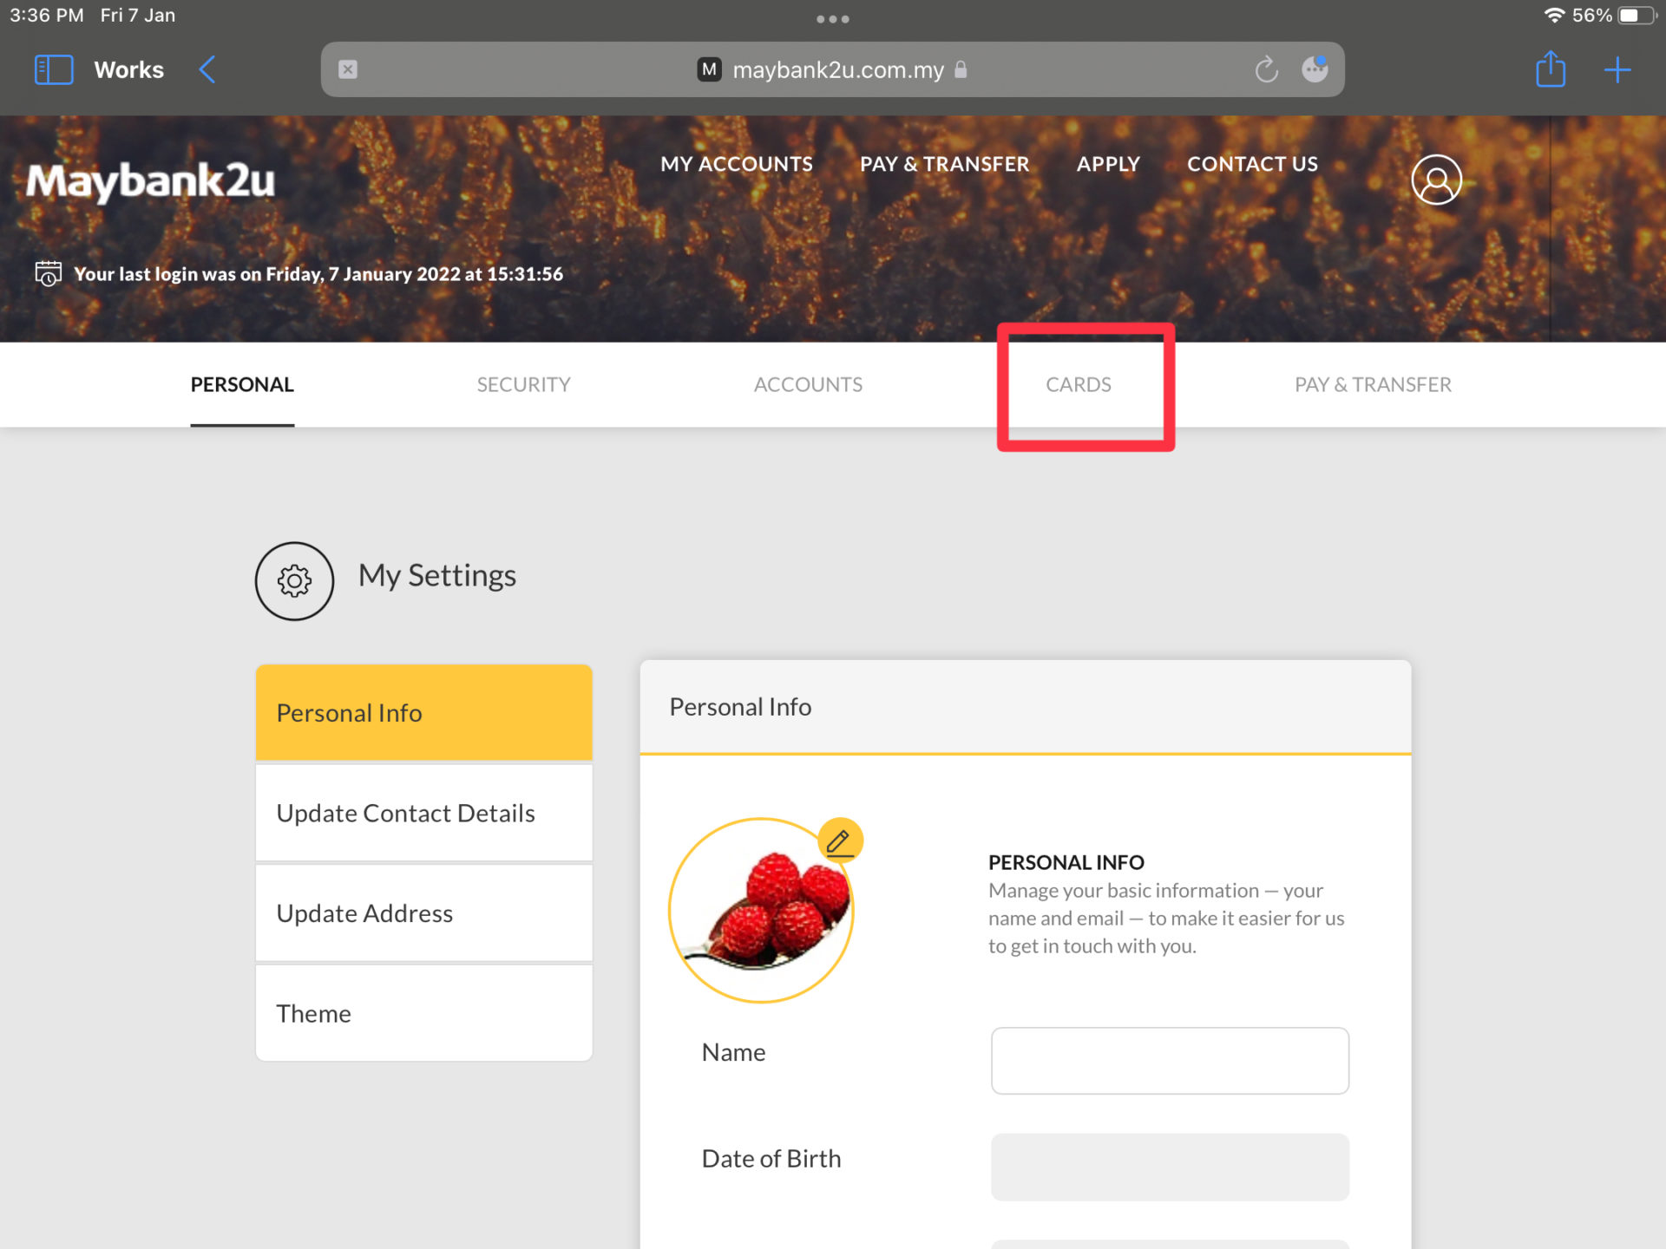Select the Theme option
The height and width of the screenshot is (1249, 1666).
pos(423,1013)
